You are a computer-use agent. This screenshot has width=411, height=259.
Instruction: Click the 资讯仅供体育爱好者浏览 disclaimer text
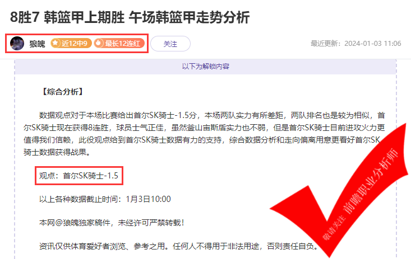[x=178, y=246]
